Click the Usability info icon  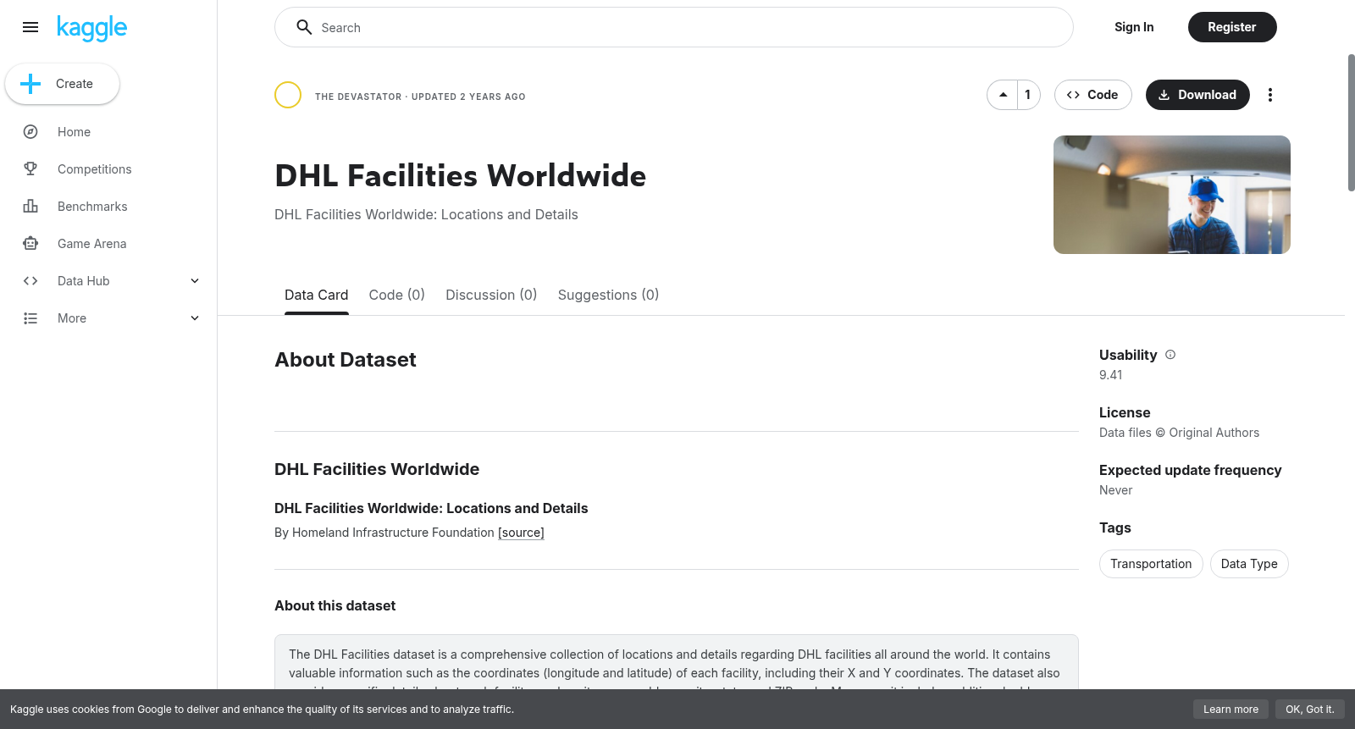click(1170, 355)
